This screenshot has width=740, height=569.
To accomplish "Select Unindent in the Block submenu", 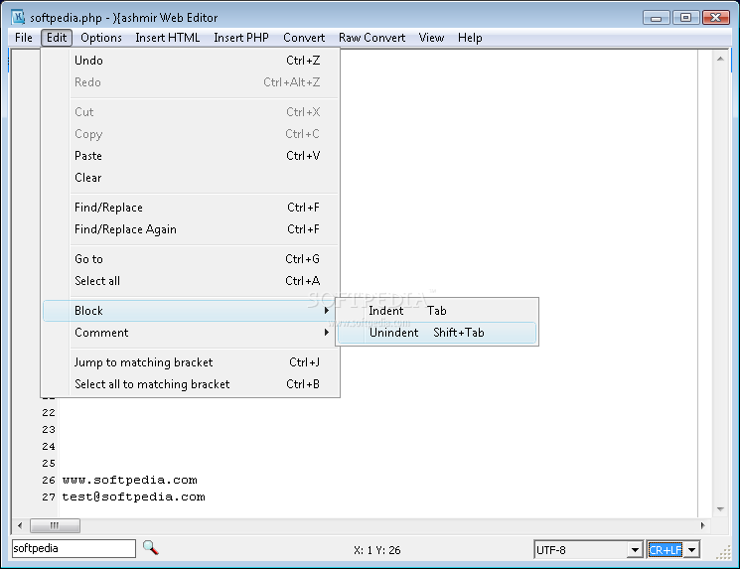I will (437, 333).
